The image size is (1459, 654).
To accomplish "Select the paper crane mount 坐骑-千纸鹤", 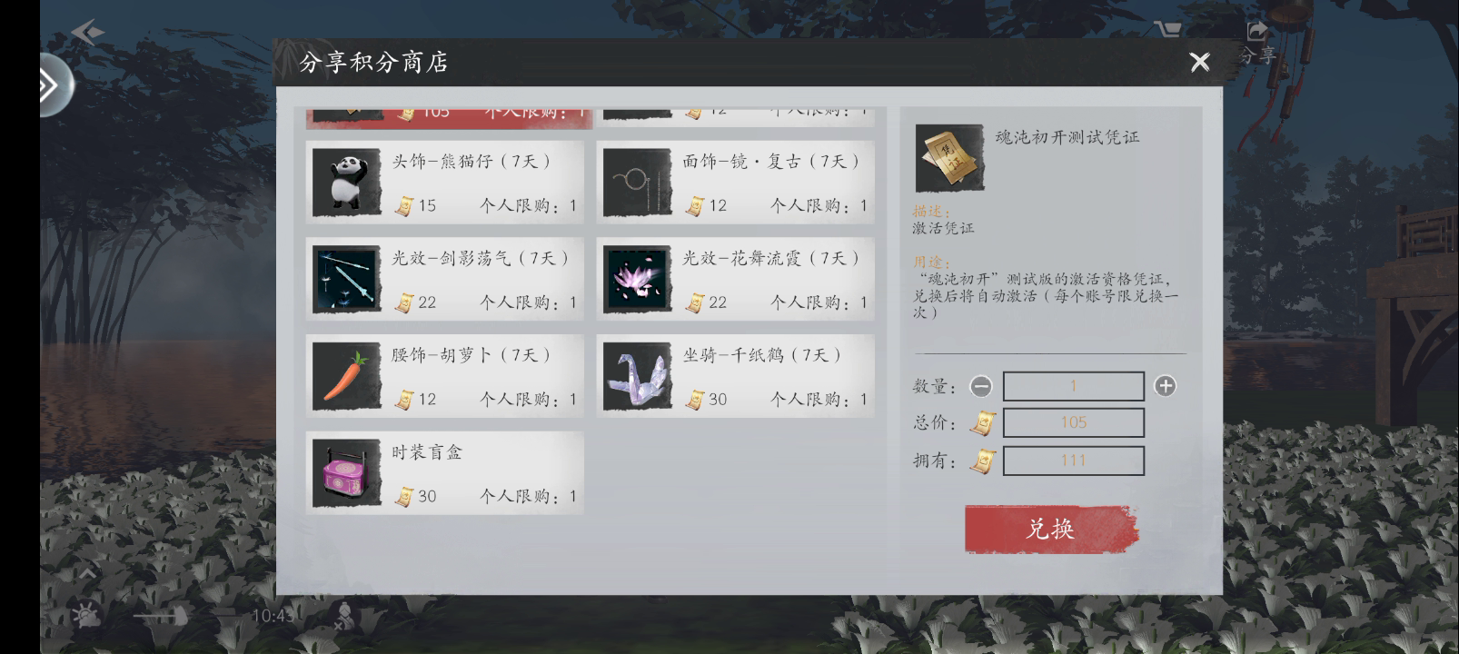I will click(x=735, y=376).
